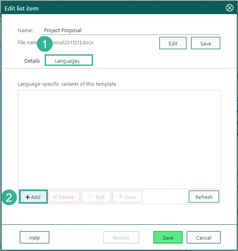Image resolution: width=238 pixels, height=251 pixels.
Task: Refresh the language variants list
Action: (x=204, y=197)
